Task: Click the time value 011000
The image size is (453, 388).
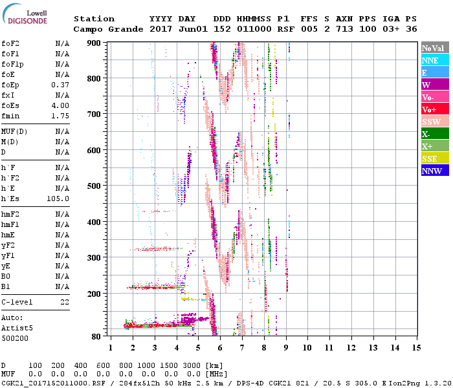Action: pos(254,29)
